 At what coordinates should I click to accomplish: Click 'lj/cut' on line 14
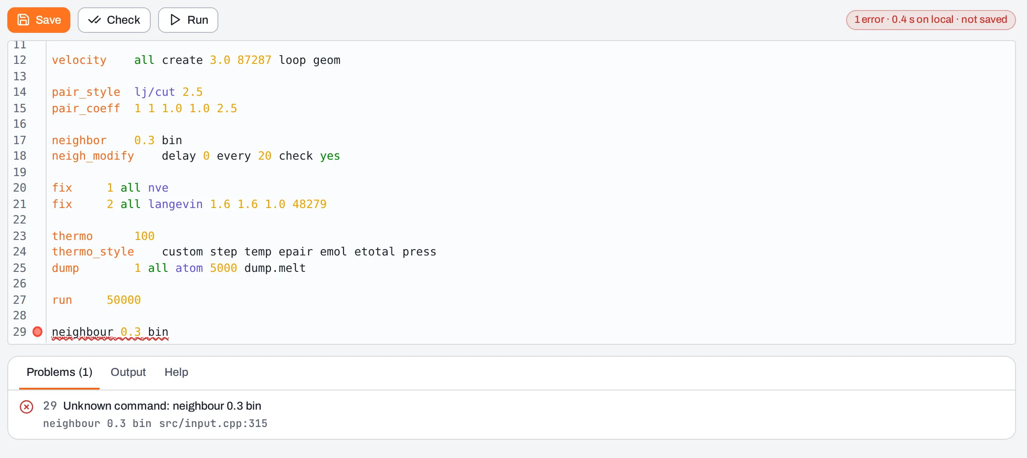pyautogui.click(x=155, y=92)
